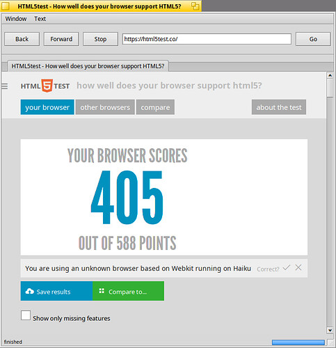Screen dimensions: 336x348
Task: Click the window zoom icon in title tab
Action: coord(195,6)
